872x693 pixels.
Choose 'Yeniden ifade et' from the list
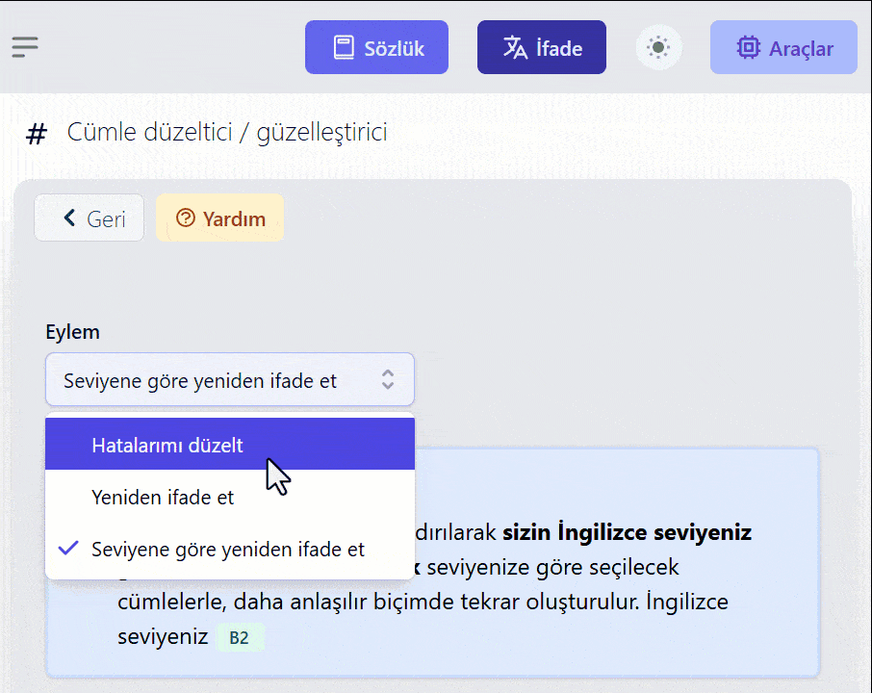pyautogui.click(x=160, y=497)
